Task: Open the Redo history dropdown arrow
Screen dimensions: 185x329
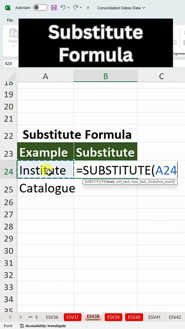Action: (x=81, y=8)
